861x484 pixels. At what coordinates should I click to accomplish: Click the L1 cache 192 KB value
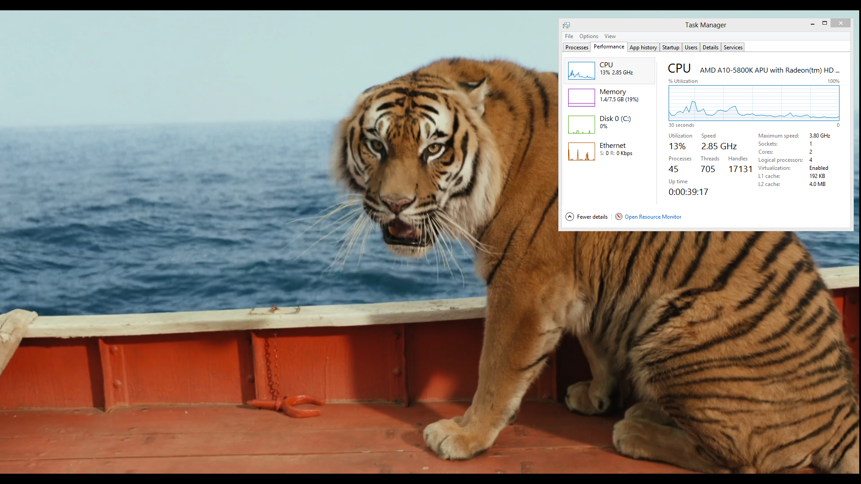tap(817, 176)
